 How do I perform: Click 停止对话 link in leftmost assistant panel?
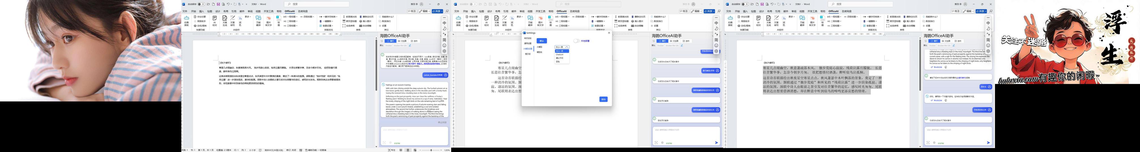[442, 122]
